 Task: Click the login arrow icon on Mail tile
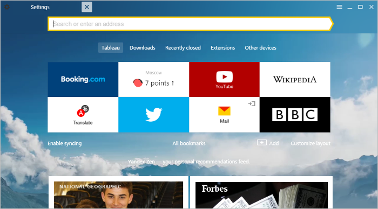pyautogui.click(x=252, y=103)
